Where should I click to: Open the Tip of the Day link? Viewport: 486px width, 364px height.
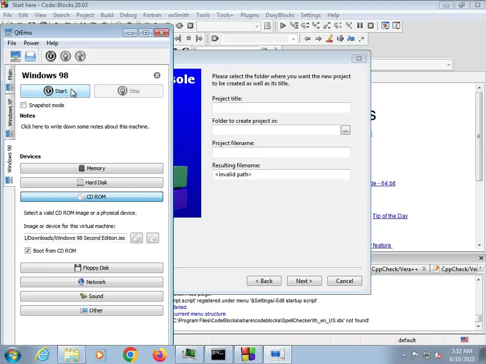(390, 216)
